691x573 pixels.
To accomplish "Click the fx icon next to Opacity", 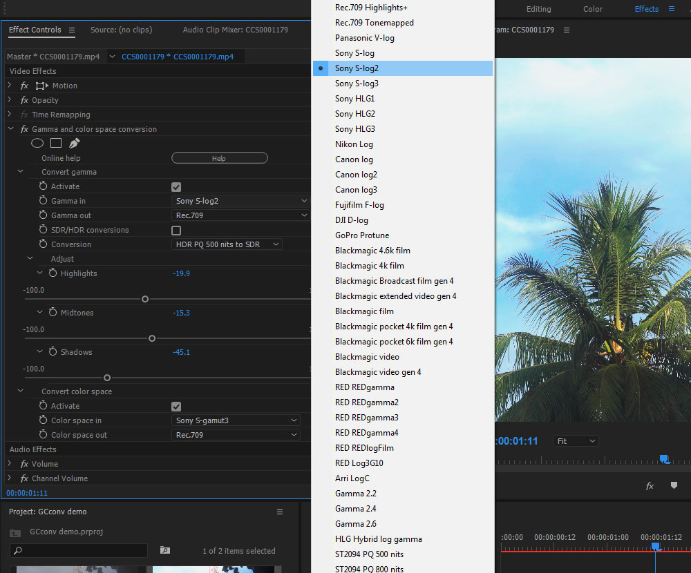I will tap(24, 100).
